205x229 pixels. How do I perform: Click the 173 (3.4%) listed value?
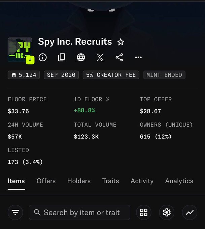pyautogui.click(x=25, y=162)
